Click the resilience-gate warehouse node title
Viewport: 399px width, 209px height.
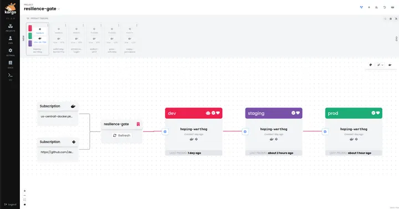(116, 124)
